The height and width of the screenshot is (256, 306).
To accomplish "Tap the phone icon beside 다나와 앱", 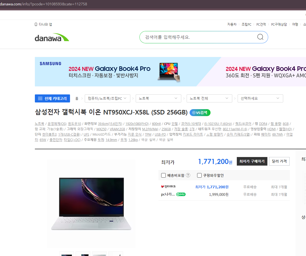I will pyautogui.click(x=36, y=24).
